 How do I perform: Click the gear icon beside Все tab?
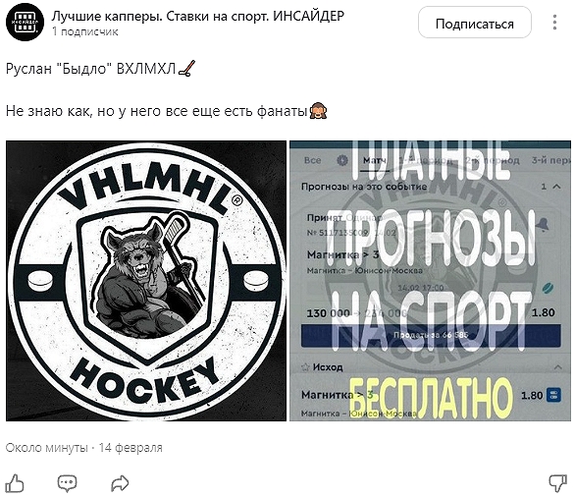pyautogui.click(x=342, y=160)
